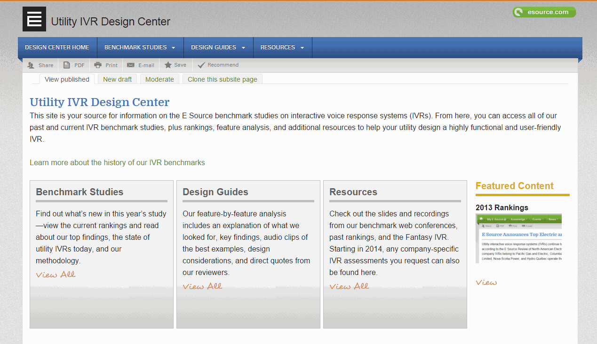Click the 2013 Rankings title
Image resolution: width=597 pixels, height=344 pixels.
502,207
